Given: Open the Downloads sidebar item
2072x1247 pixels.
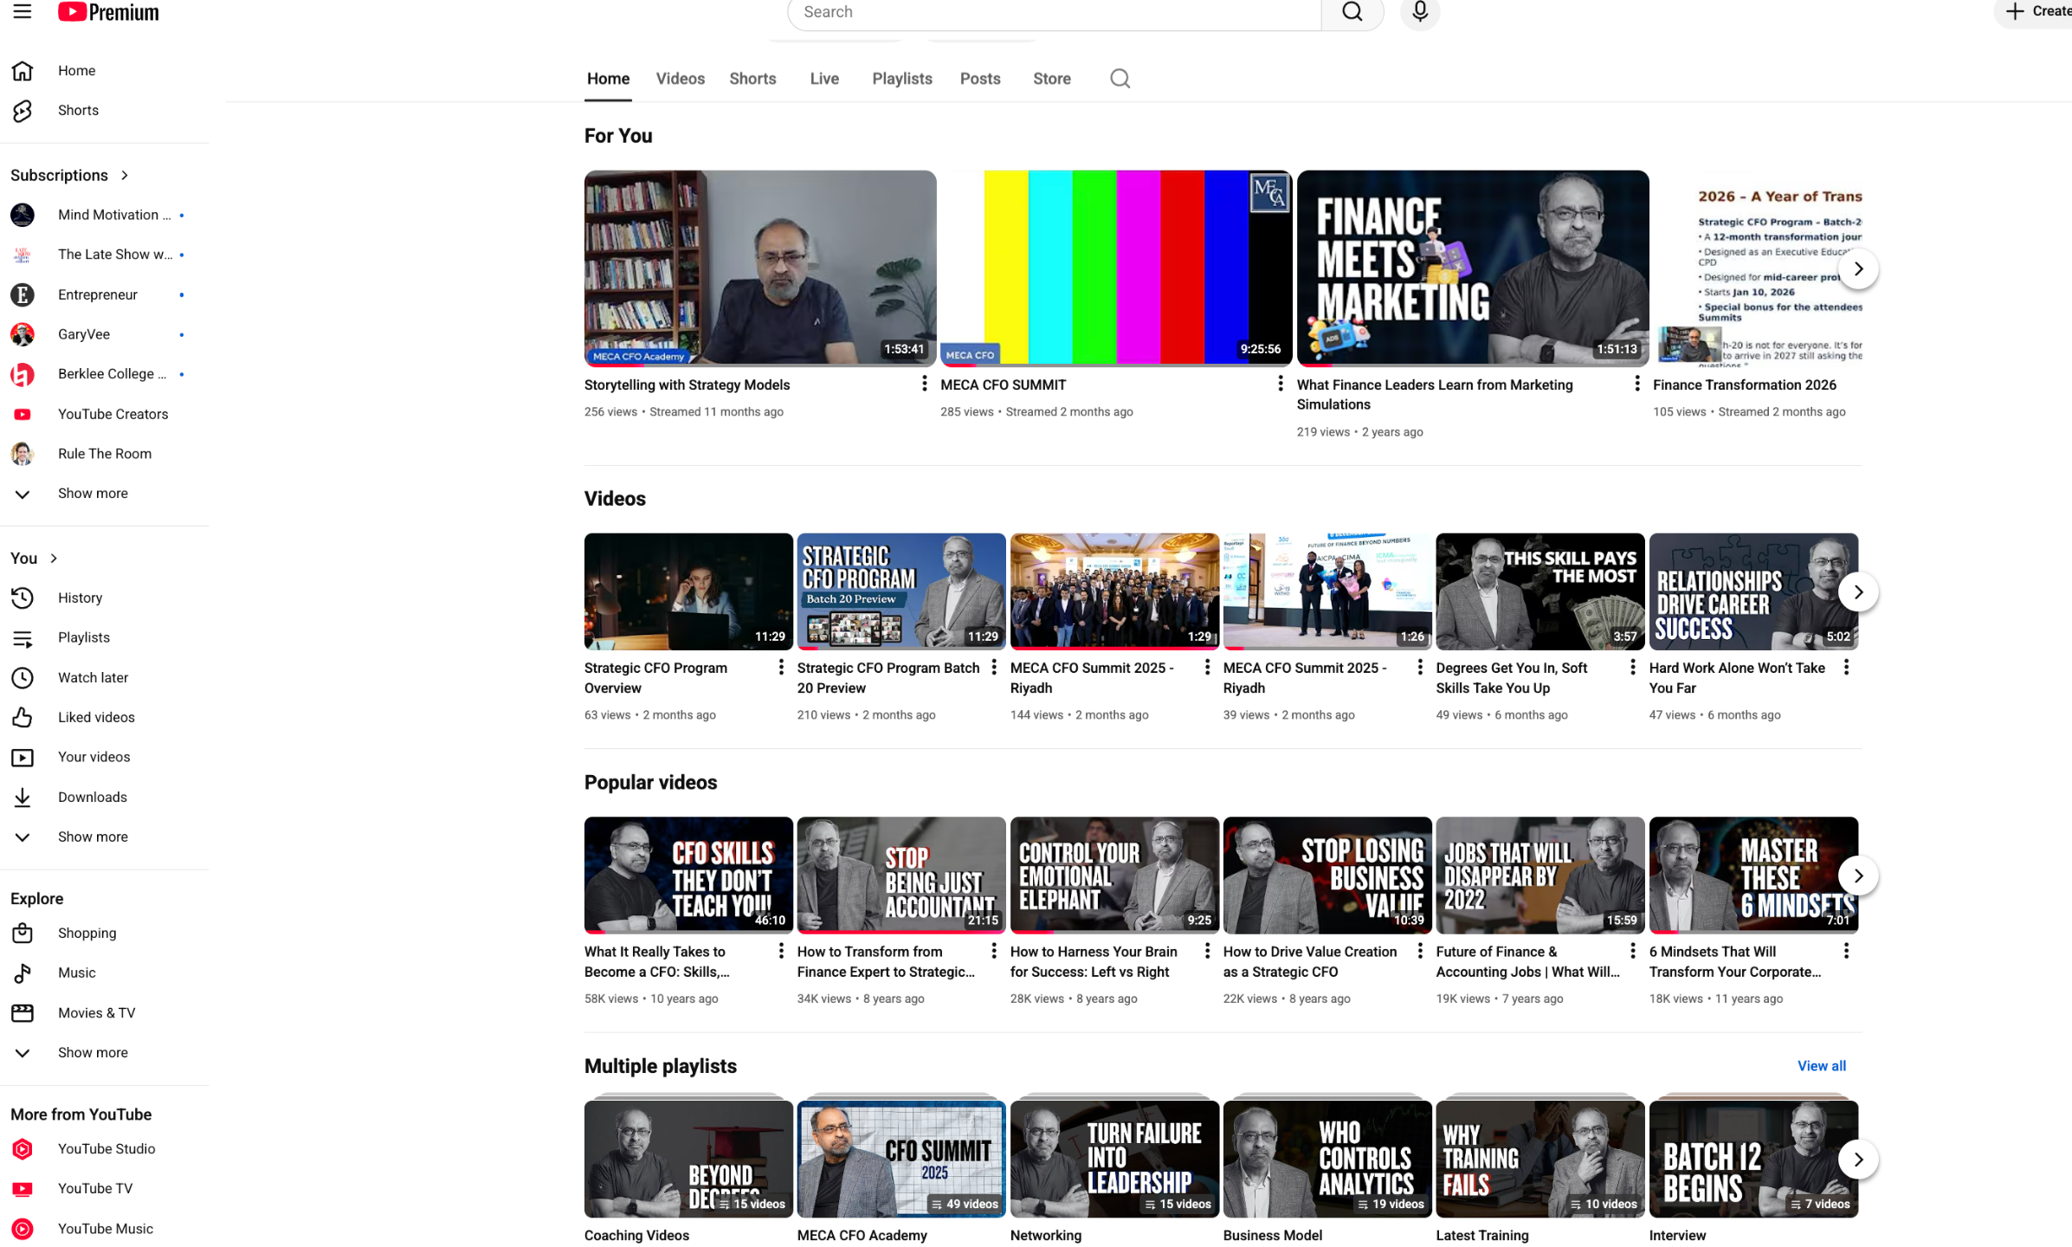Looking at the screenshot, I should pos(92,797).
